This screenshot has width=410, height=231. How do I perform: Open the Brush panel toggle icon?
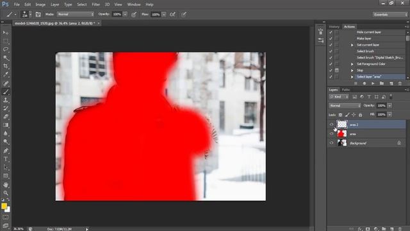coord(38,14)
